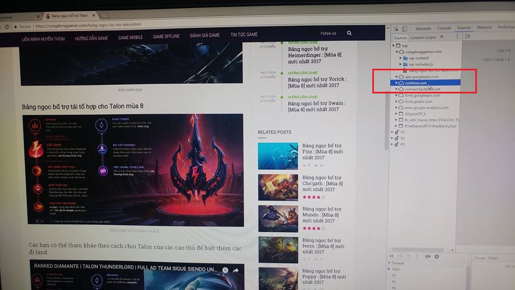The height and width of the screenshot is (290, 515).
Task: Expand the connect.facebook.net node
Action: 396,89
